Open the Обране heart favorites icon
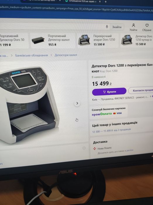Image resolution: width=153 pixels, height=205 pixels. click(x=147, y=25)
